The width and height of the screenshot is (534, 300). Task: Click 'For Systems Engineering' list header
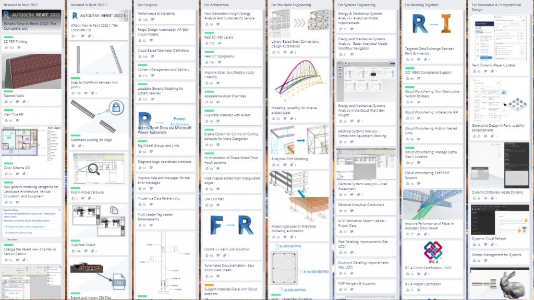(x=357, y=5)
